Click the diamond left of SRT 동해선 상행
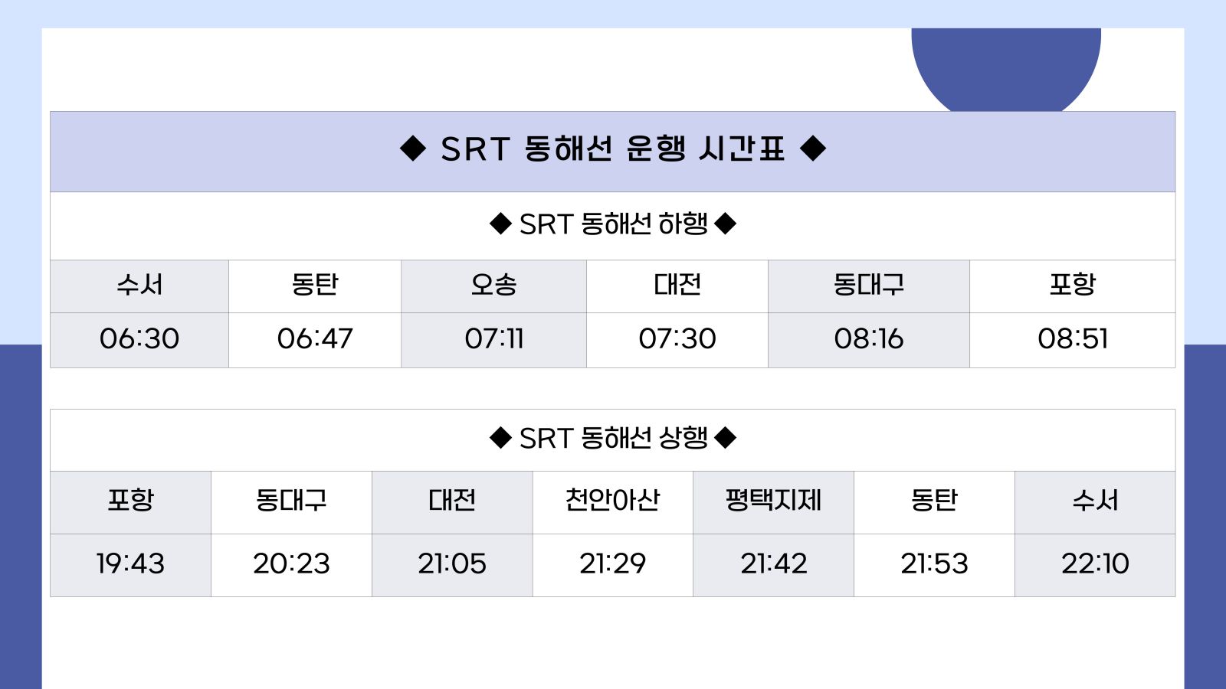The image size is (1226, 689). coord(500,439)
